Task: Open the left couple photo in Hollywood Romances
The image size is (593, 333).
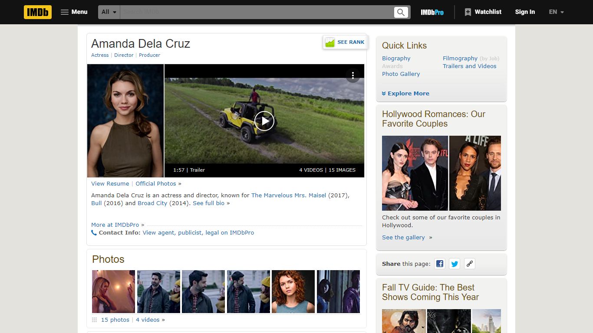Action: pos(415,173)
